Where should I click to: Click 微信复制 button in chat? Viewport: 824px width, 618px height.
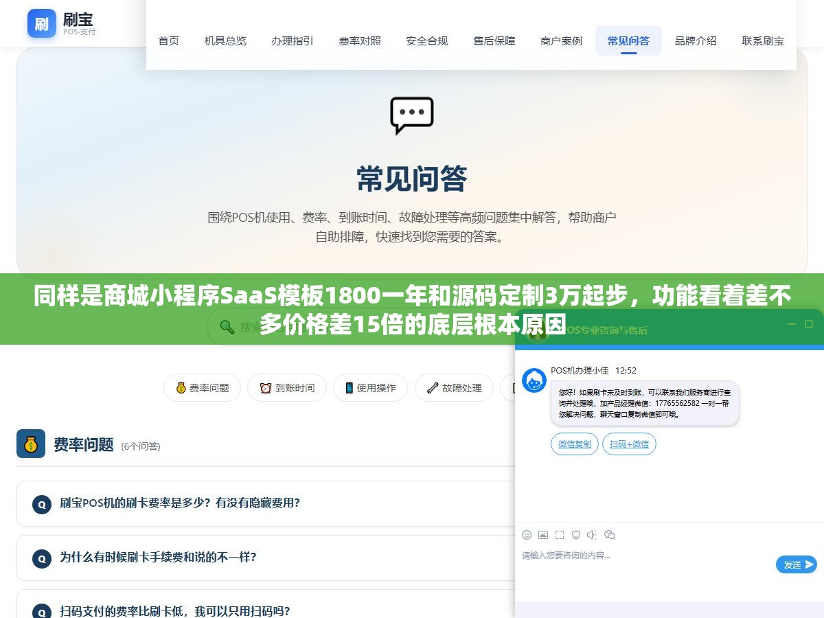pos(575,444)
